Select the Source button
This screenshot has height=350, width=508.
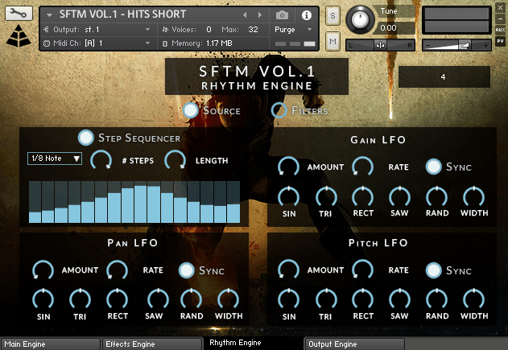click(191, 110)
